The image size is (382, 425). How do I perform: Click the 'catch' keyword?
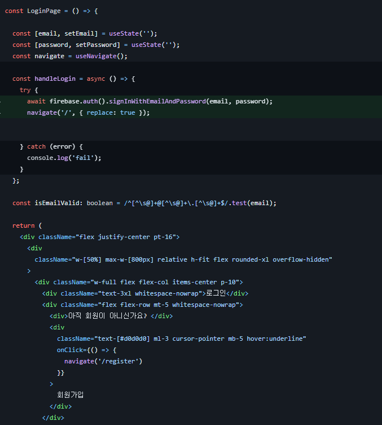(36, 146)
